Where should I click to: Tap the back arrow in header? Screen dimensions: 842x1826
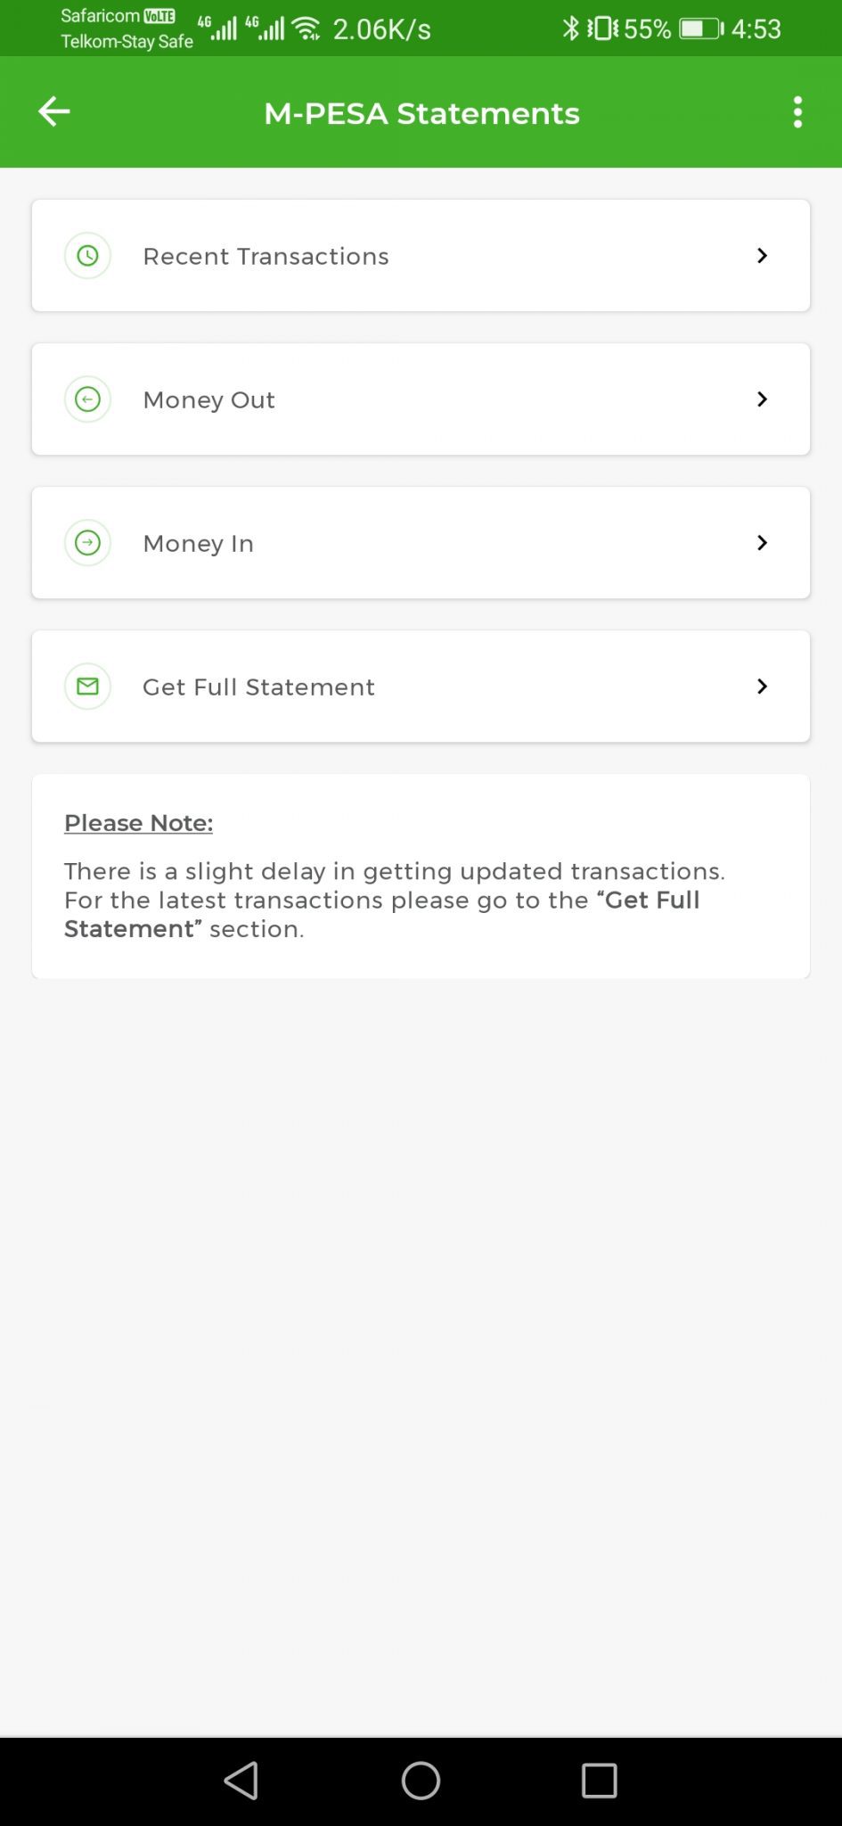[x=54, y=111]
